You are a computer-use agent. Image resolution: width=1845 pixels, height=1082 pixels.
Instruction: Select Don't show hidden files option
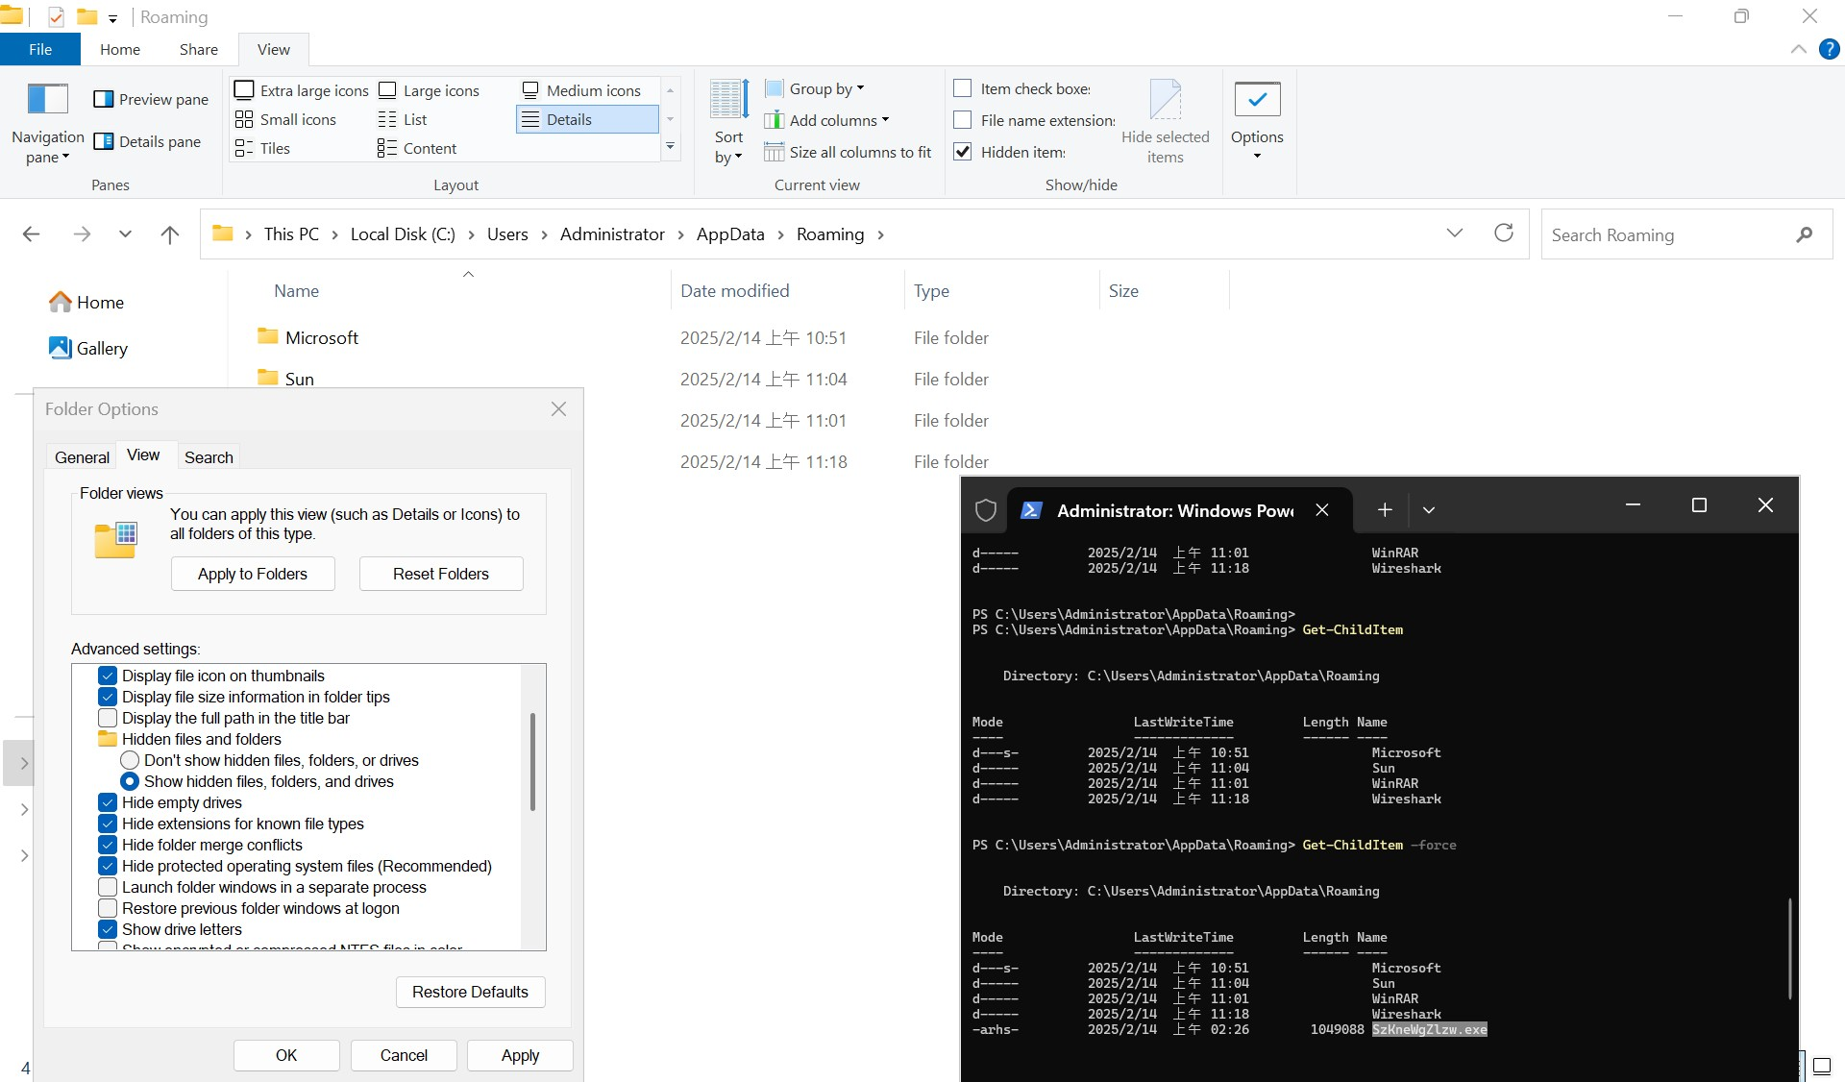pyautogui.click(x=132, y=760)
